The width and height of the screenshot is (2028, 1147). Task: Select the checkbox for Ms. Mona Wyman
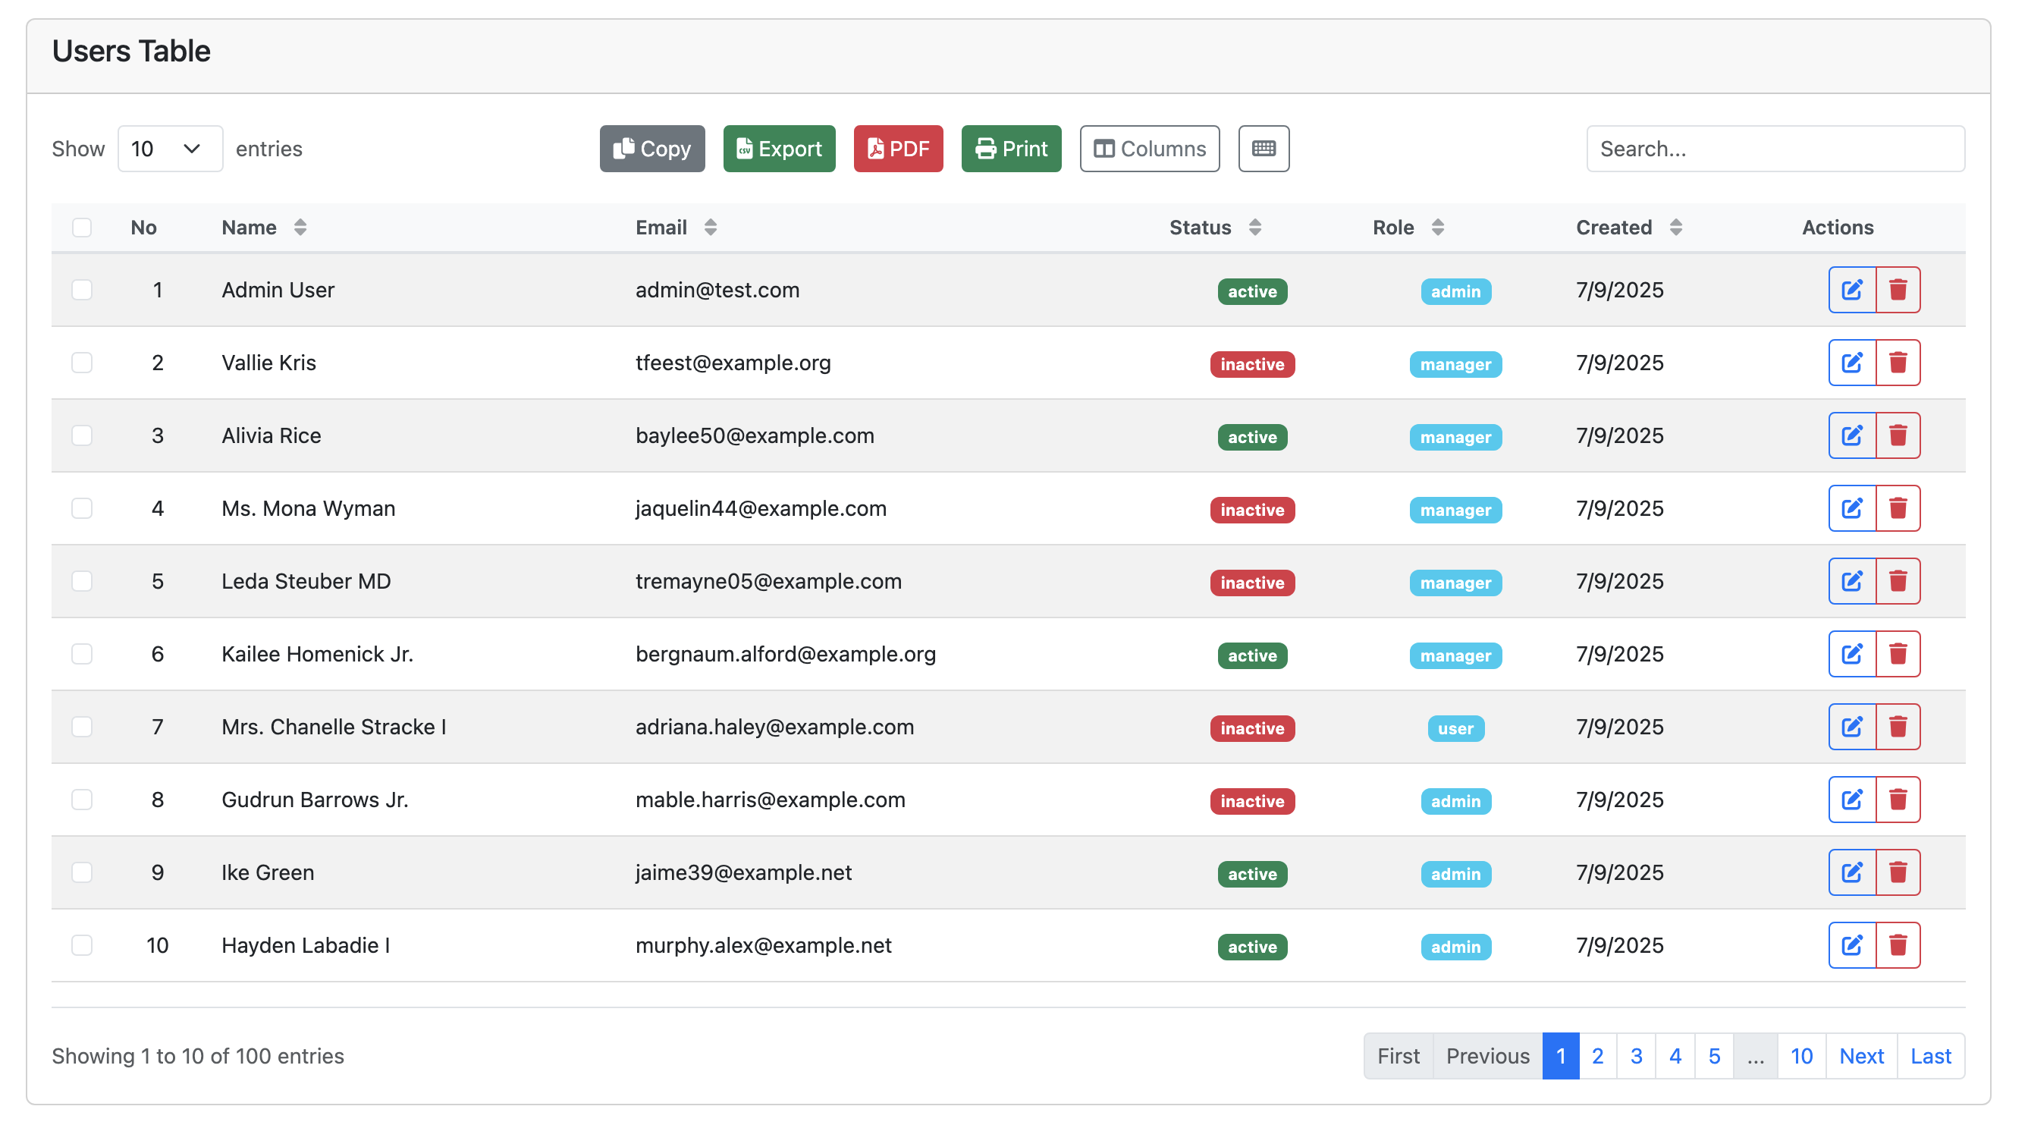click(x=82, y=508)
